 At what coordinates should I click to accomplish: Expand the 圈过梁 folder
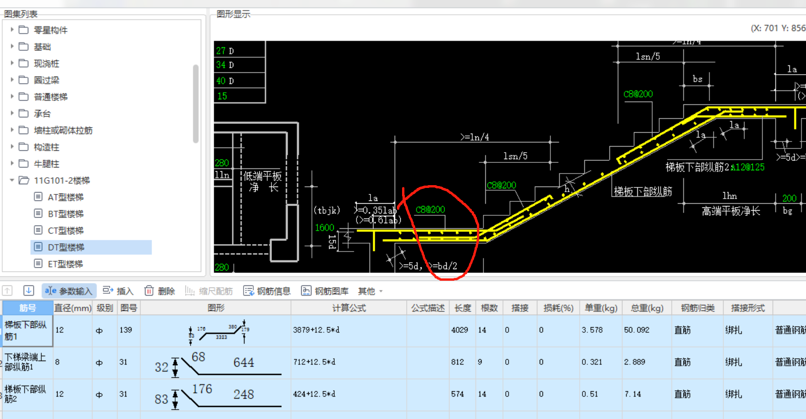tap(12, 80)
